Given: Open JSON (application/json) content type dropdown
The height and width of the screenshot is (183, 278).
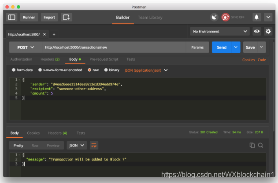Looking at the screenshot, I should [x=146, y=70].
